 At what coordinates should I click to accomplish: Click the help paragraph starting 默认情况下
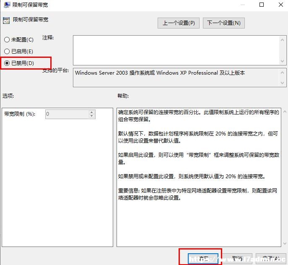198,137
